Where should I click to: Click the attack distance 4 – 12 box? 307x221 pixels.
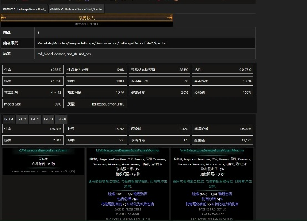point(33,92)
